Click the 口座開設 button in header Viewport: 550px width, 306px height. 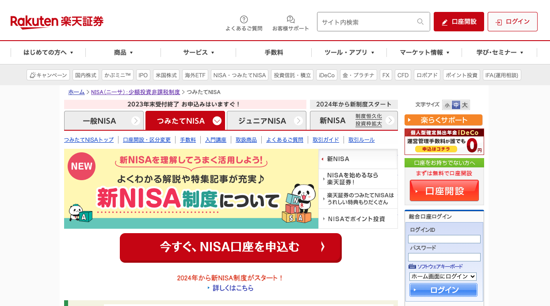tap(459, 22)
